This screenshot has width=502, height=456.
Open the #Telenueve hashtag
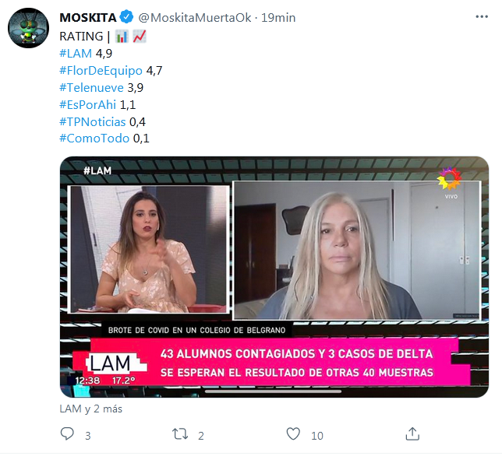pyautogui.click(x=91, y=88)
